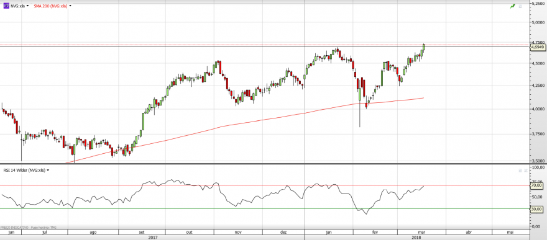Click the 'fev' month on time axis
Viewport: 547px width, 240px height.
[375, 232]
